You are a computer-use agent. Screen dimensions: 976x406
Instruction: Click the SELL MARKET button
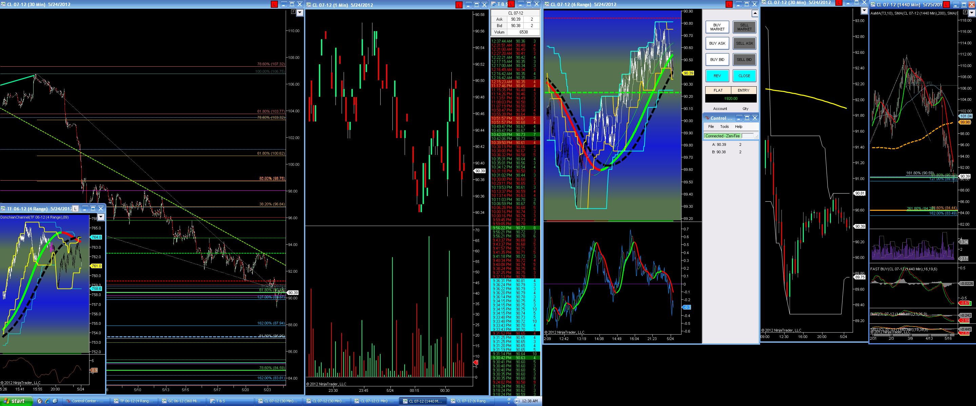[x=744, y=27]
